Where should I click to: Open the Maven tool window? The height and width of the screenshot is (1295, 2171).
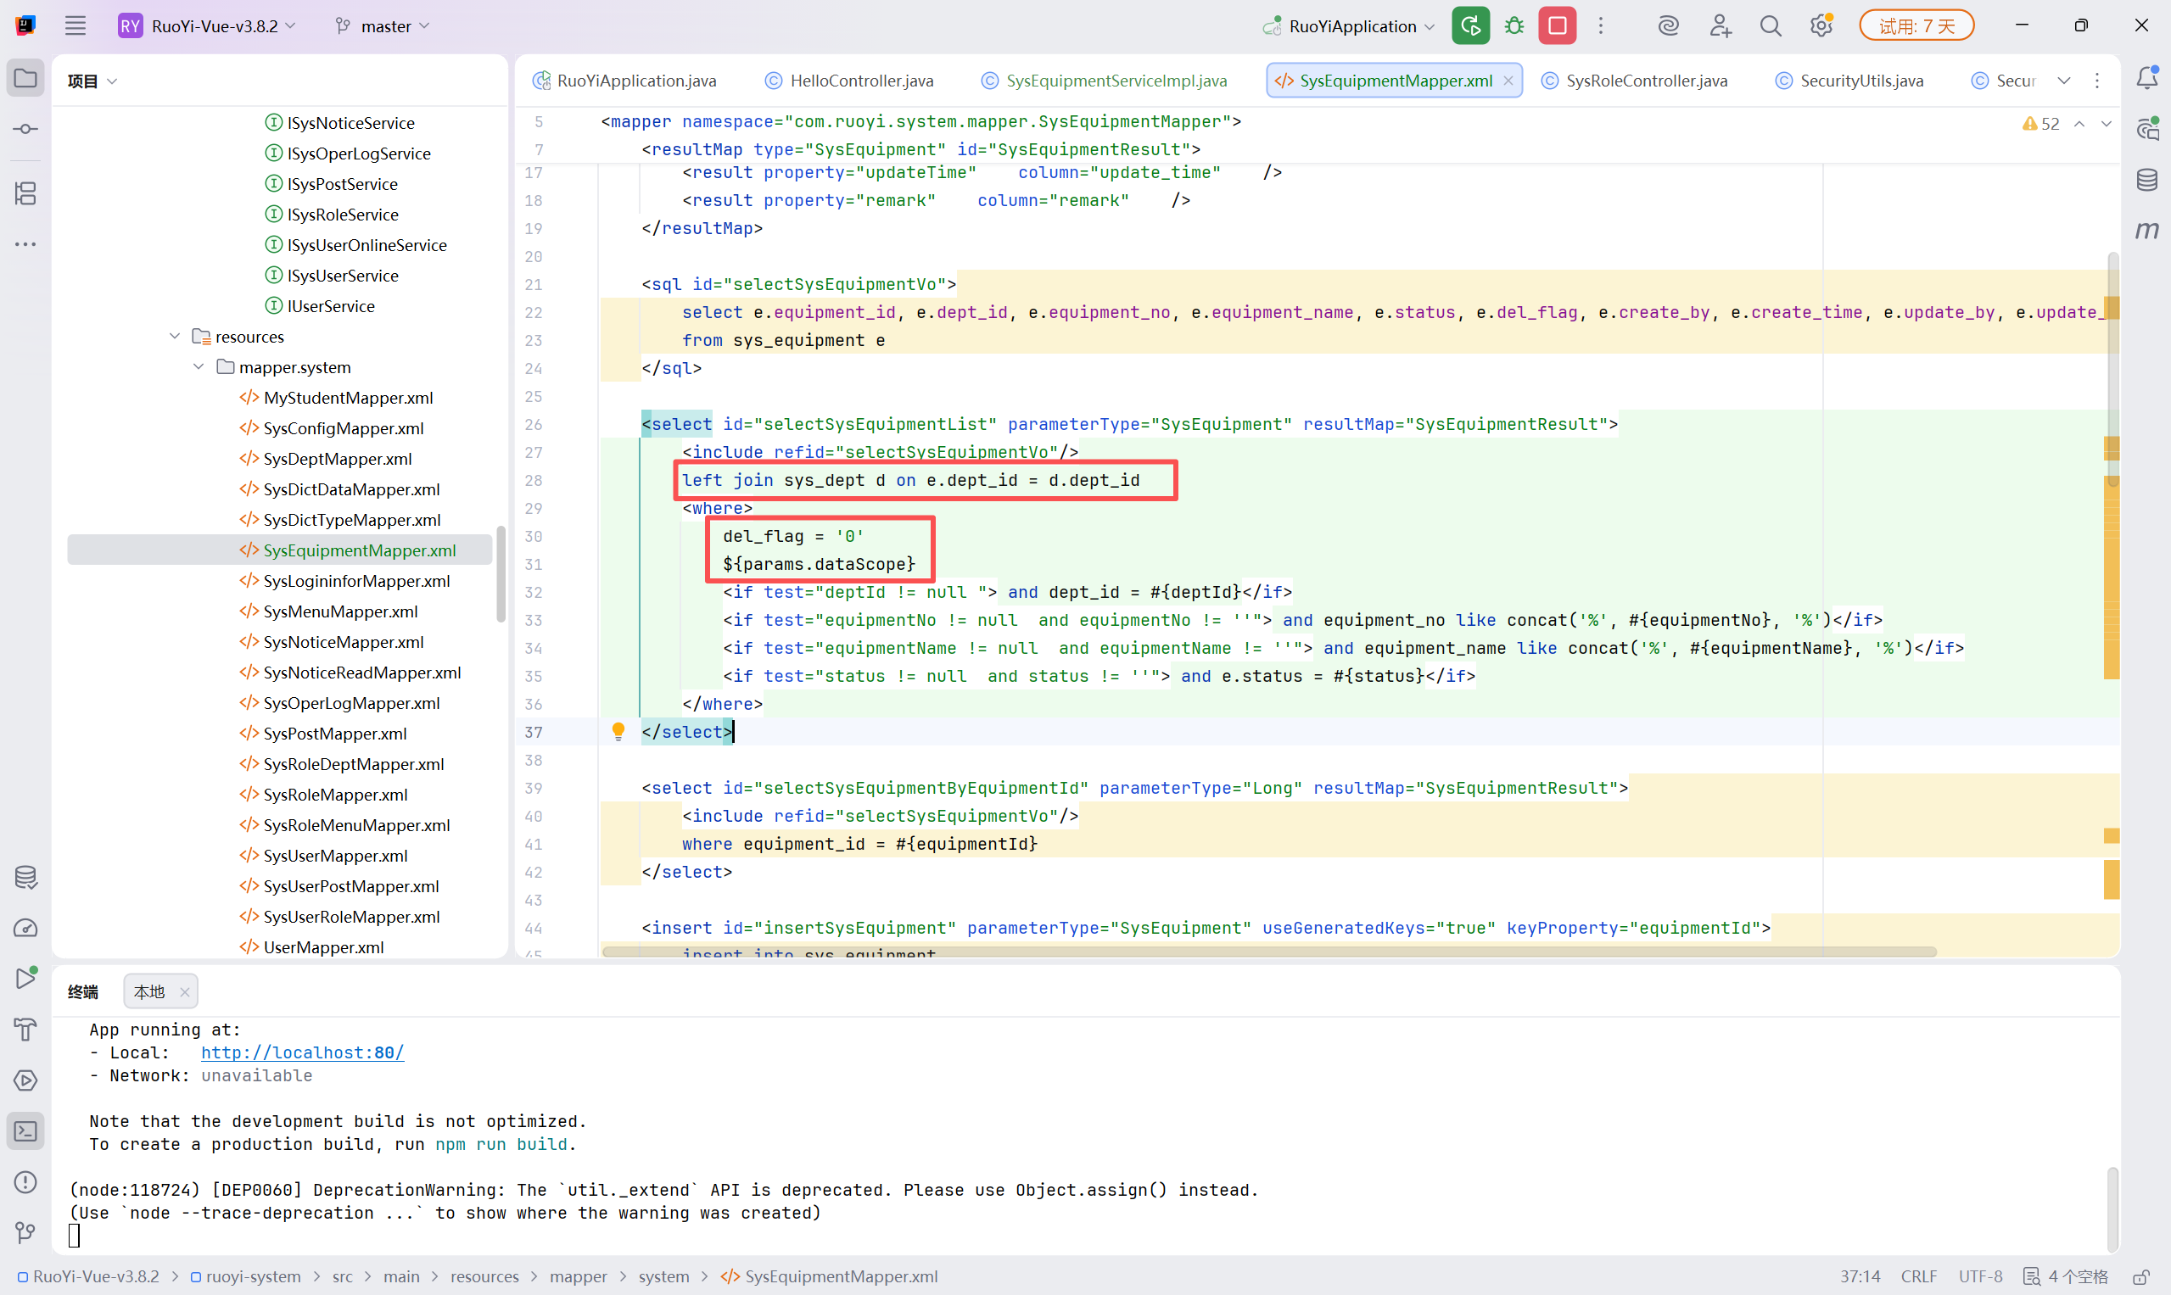(2147, 231)
